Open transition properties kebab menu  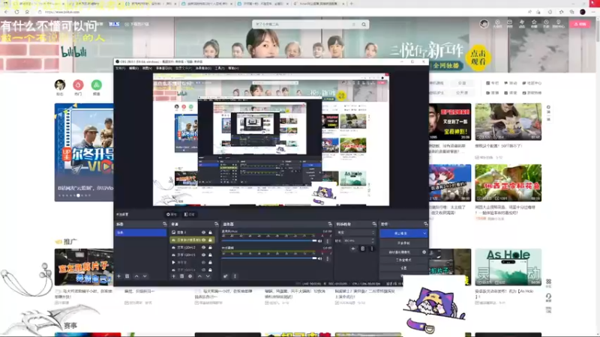(371, 249)
